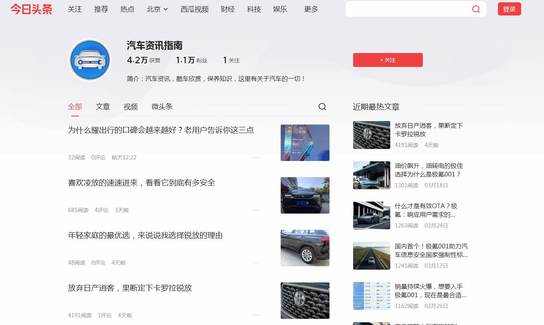Click the red search magnifier icon
The image size is (544, 325).
pos(476,9)
